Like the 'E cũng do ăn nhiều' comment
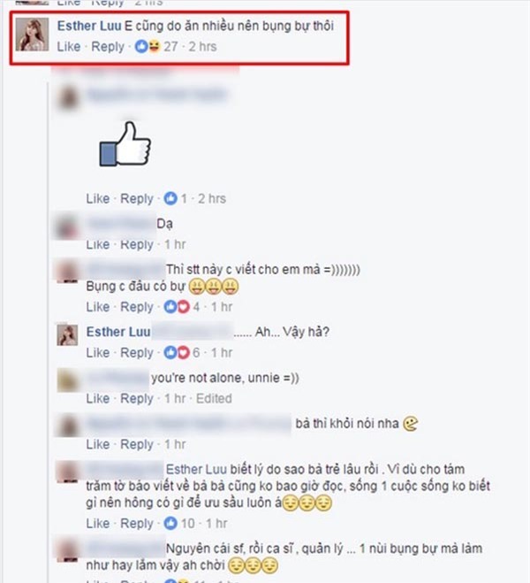The image size is (530, 583). [69, 47]
